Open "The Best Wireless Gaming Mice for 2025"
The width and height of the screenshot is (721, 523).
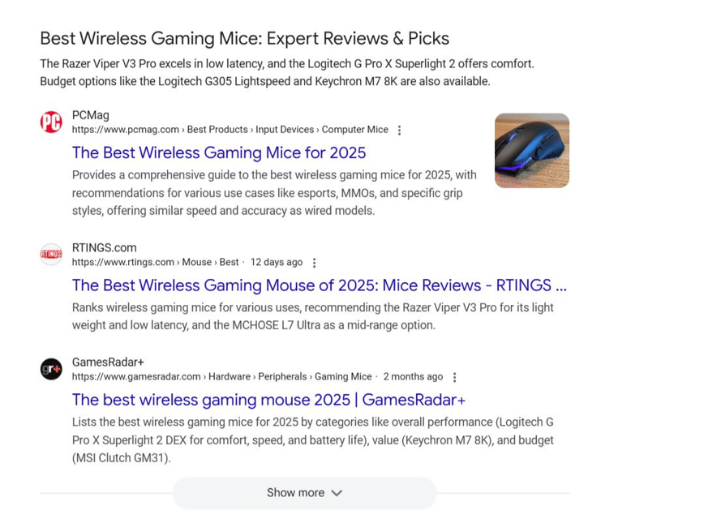point(219,152)
